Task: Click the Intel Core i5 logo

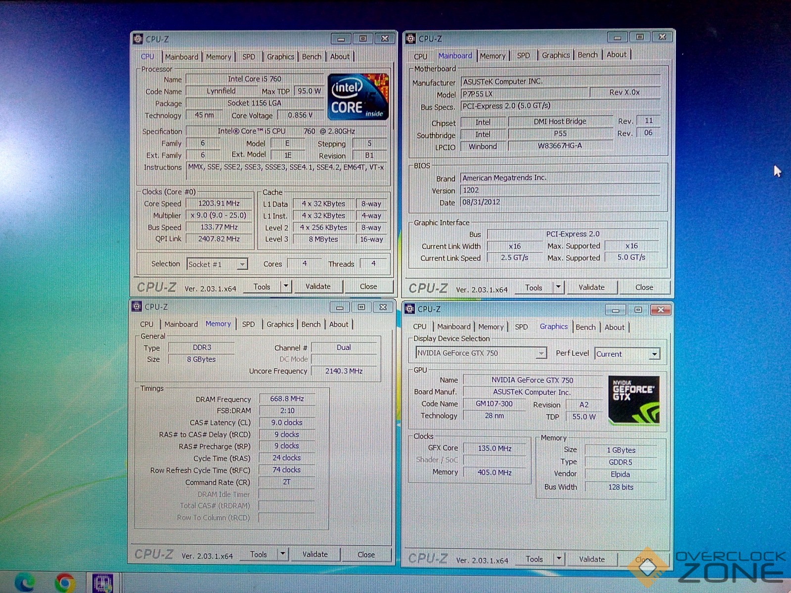Action: tap(358, 97)
